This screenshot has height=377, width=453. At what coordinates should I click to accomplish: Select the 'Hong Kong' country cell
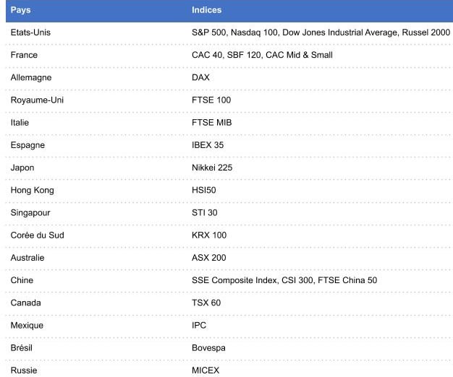[32, 190]
